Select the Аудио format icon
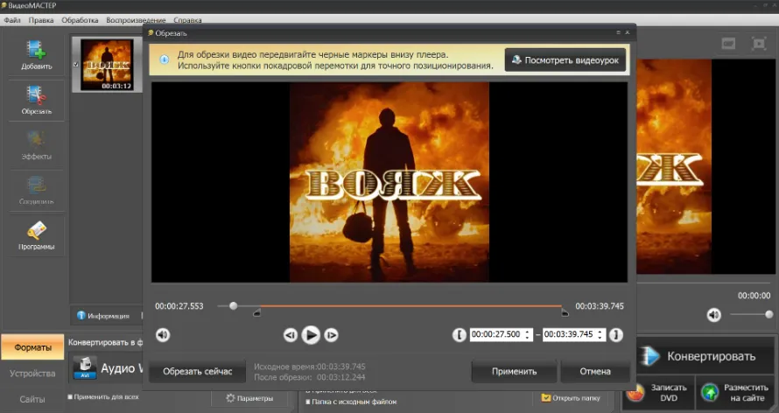Viewport: 779px width, 413px height. click(x=85, y=367)
